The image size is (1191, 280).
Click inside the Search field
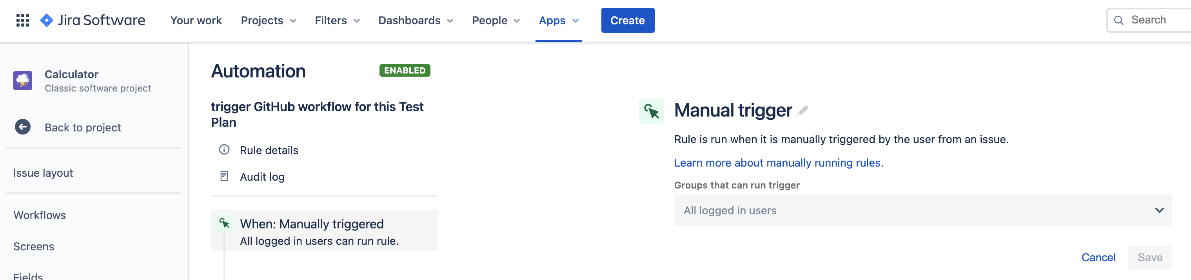(x=1149, y=20)
